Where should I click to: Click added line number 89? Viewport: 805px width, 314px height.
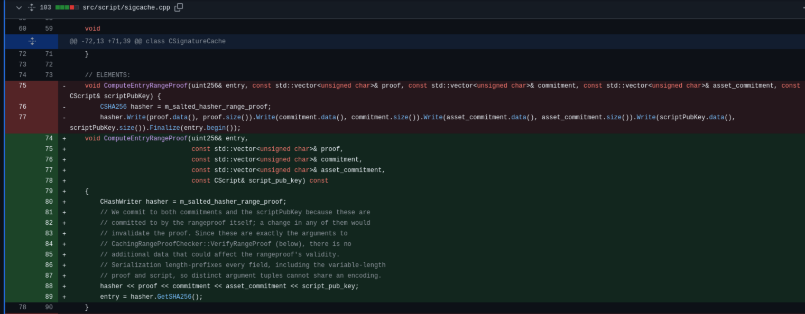(49, 297)
